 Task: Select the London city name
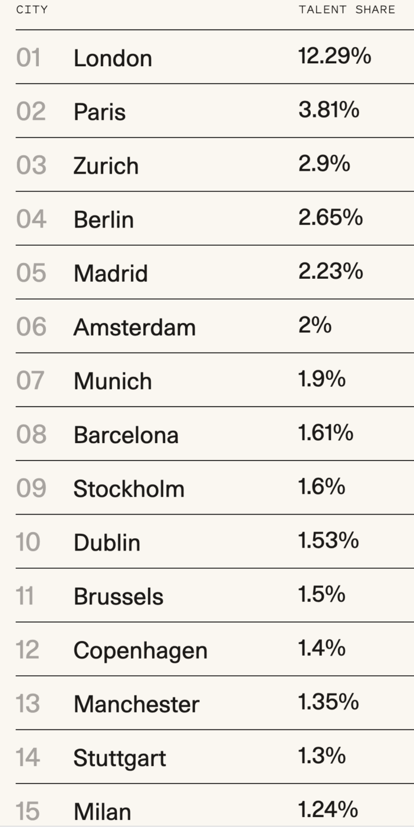[113, 58]
